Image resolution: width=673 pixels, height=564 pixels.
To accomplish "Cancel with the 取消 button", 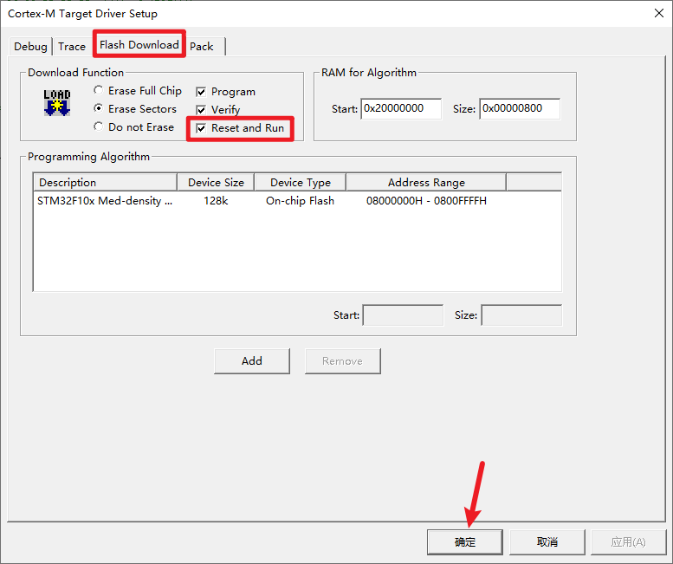I will (547, 541).
